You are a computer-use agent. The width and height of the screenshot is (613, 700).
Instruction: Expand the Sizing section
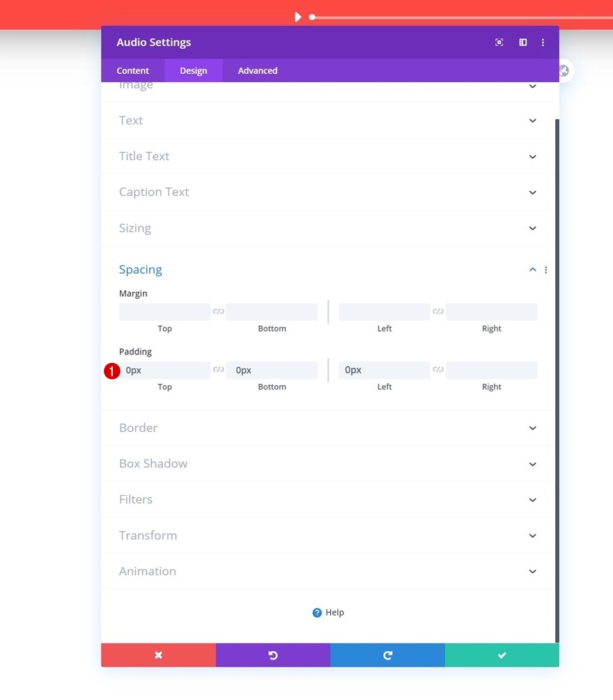click(x=328, y=228)
